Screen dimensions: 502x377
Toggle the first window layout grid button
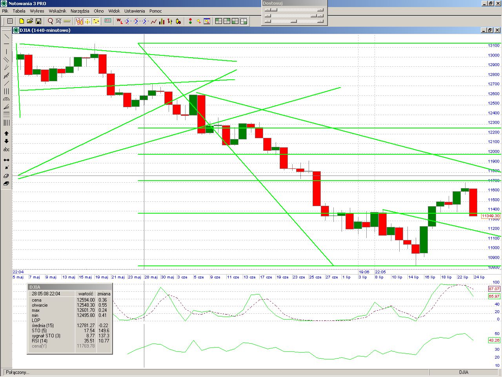pos(219,21)
